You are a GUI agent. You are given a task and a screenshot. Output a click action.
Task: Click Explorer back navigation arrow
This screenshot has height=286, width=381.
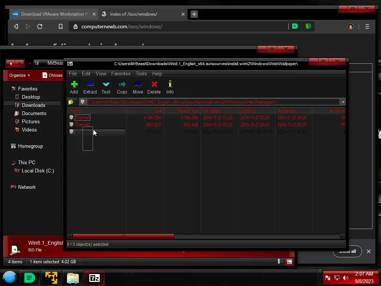pyautogui.click(x=11, y=63)
